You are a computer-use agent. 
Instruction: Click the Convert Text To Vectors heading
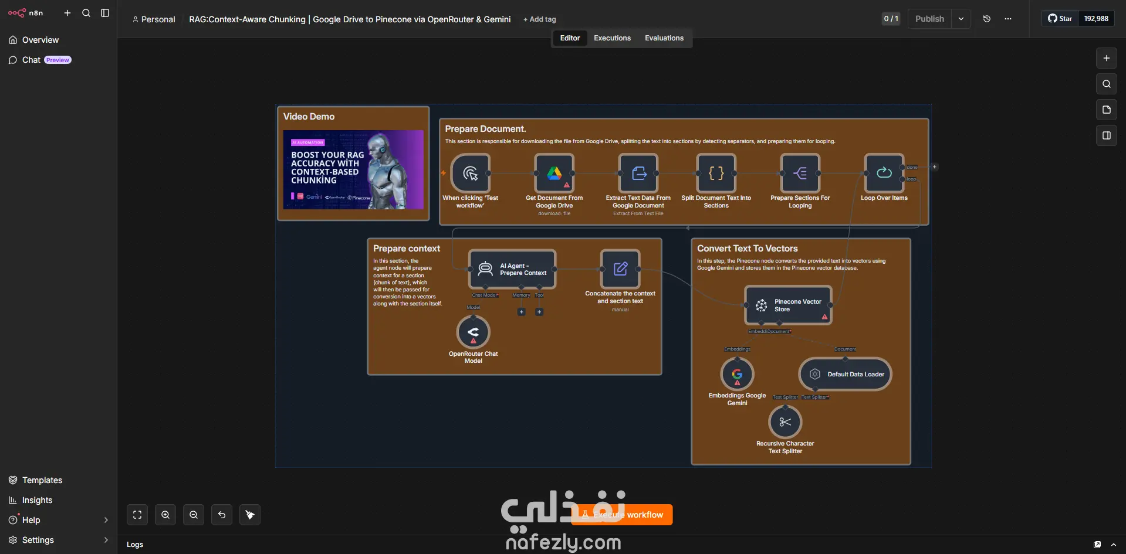point(748,249)
